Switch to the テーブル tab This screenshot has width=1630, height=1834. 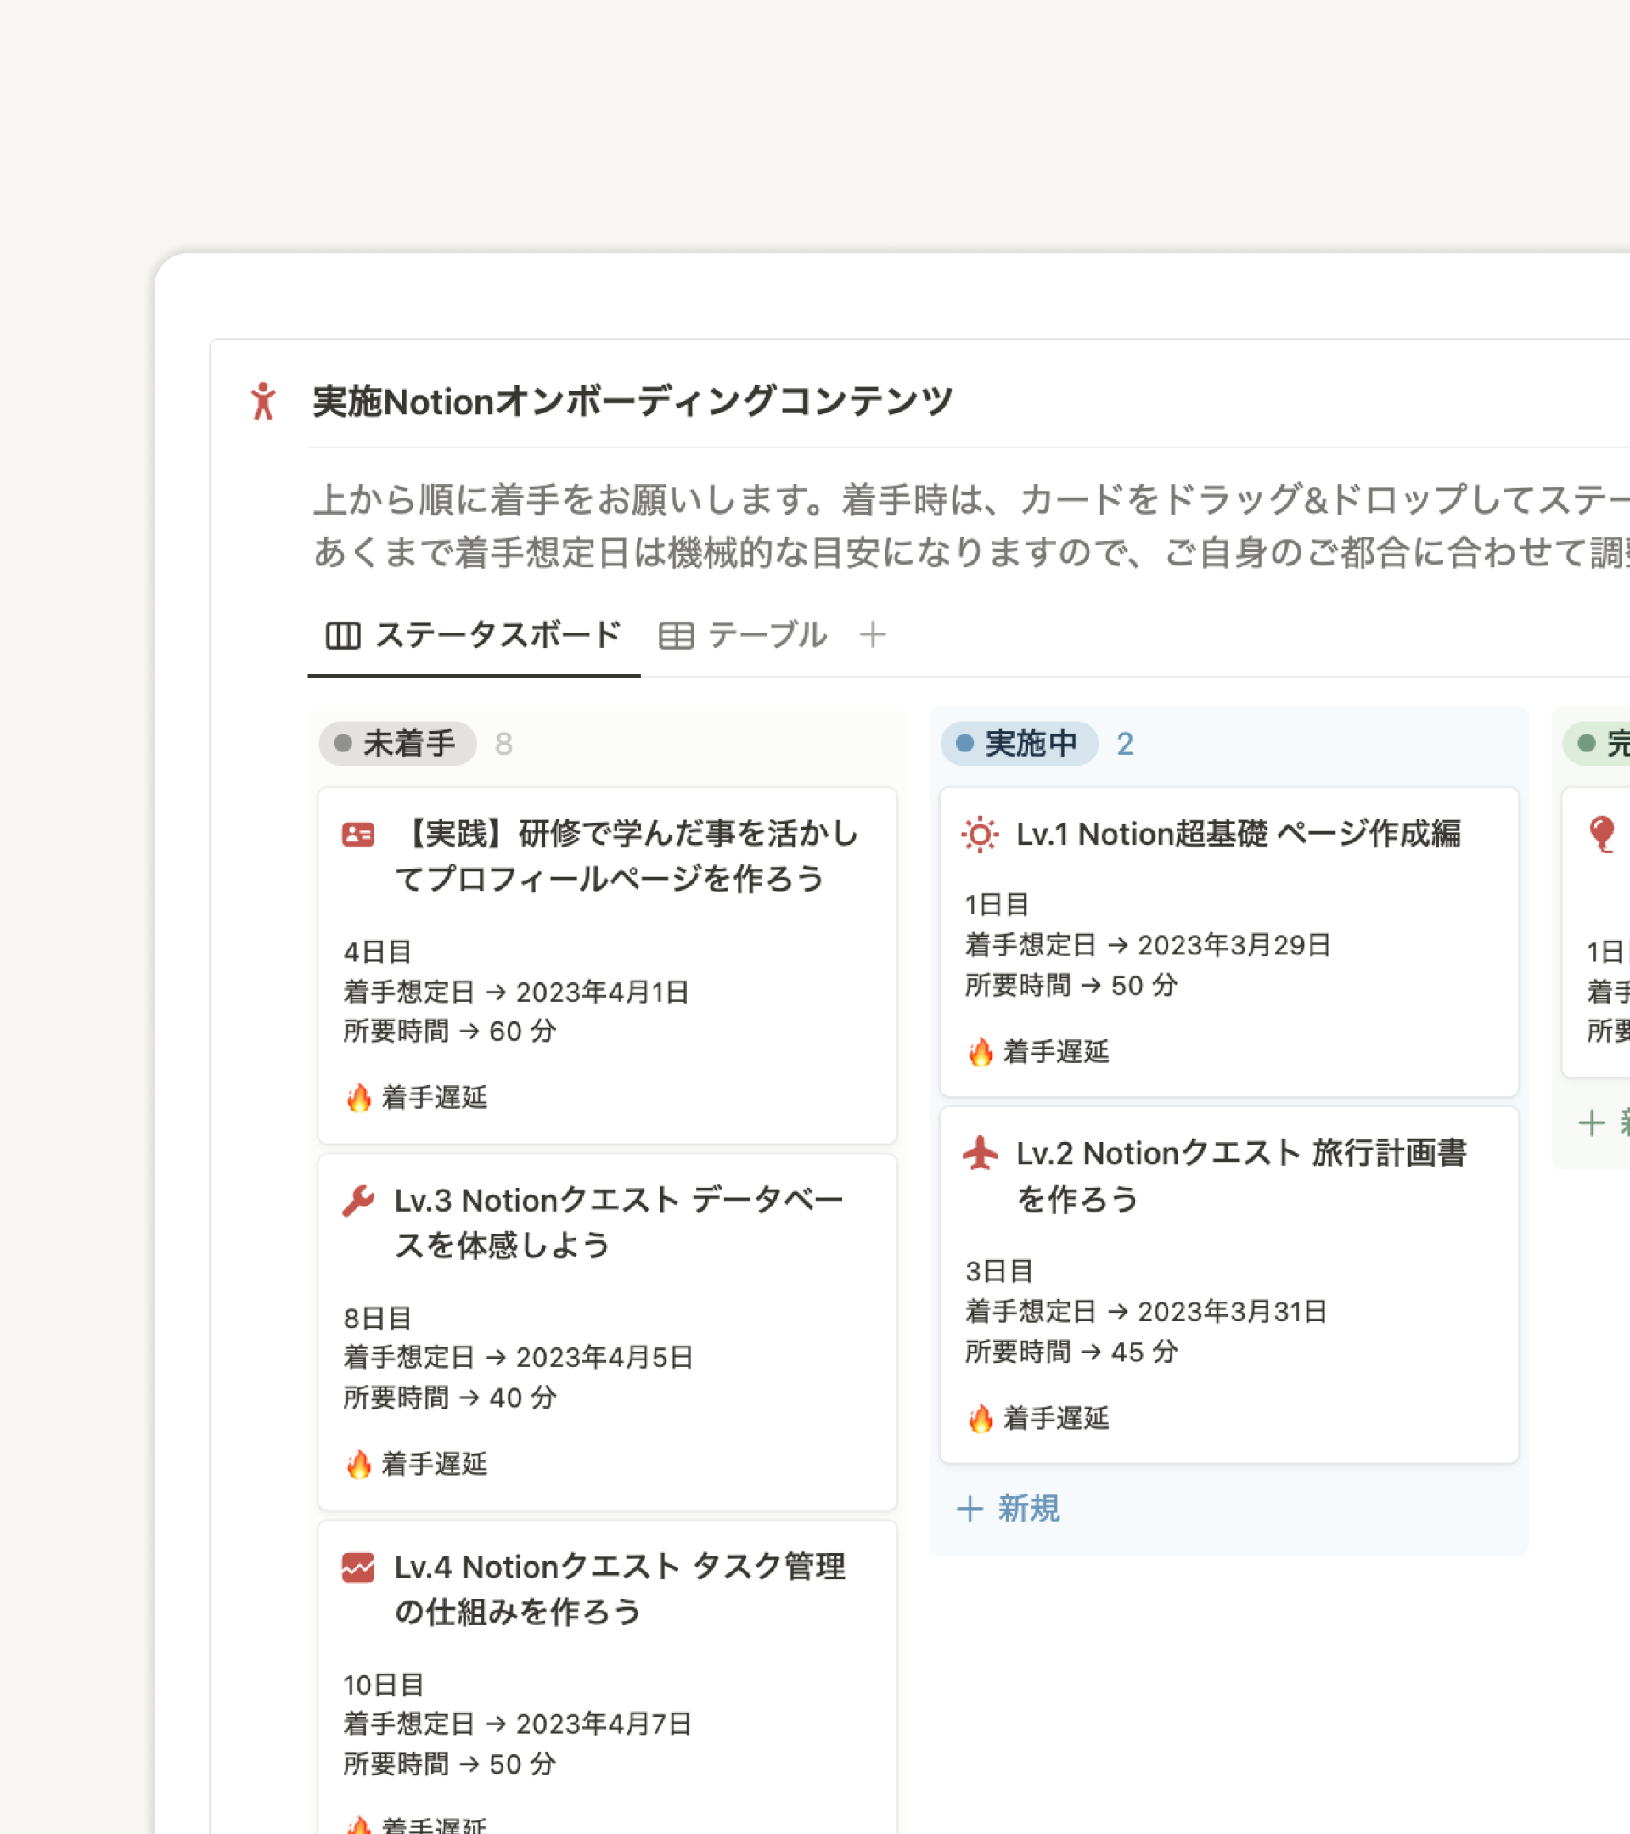click(743, 635)
